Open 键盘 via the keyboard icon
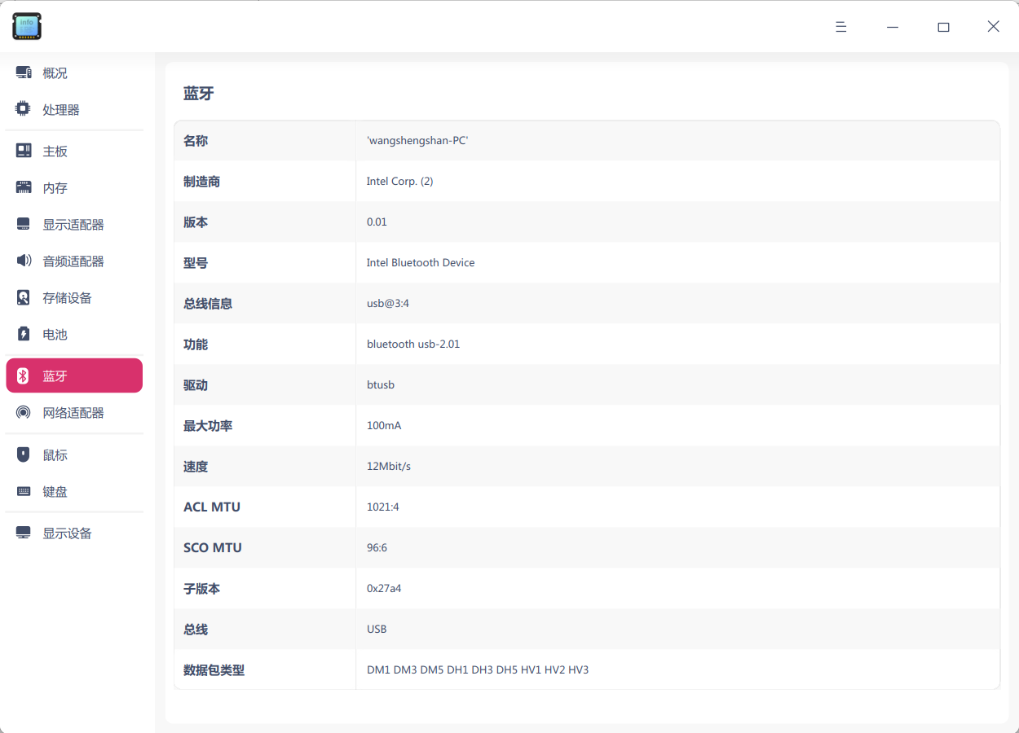Image resolution: width=1019 pixels, height=733 pixels. point(22,490)
